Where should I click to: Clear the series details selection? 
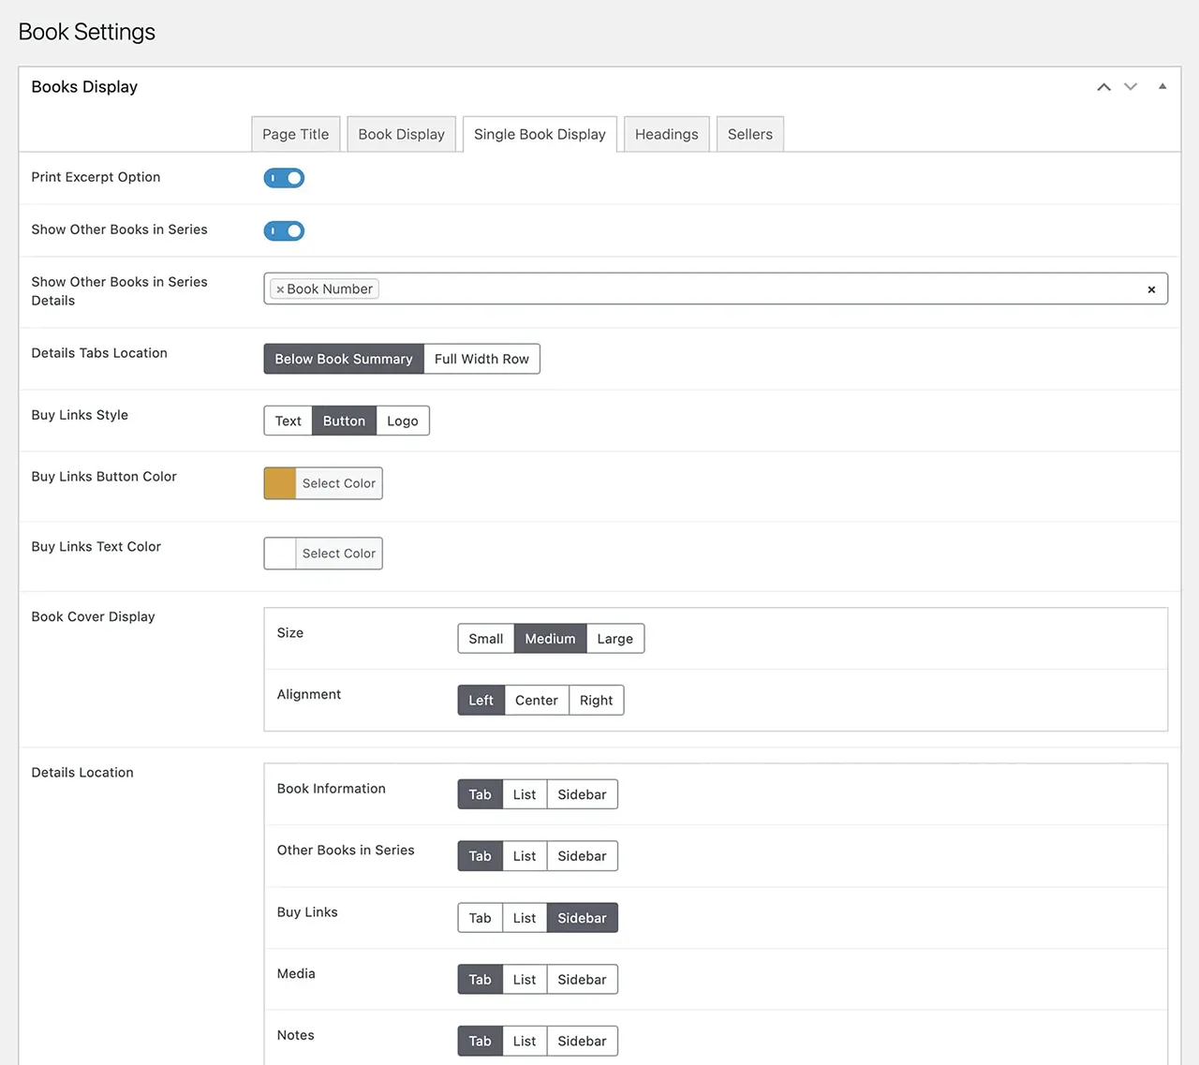(x=1151, y=288)
